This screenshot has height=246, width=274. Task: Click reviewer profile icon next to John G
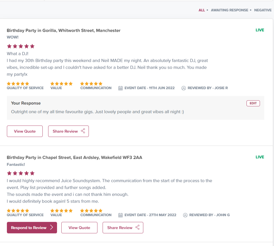pos(185,215)
